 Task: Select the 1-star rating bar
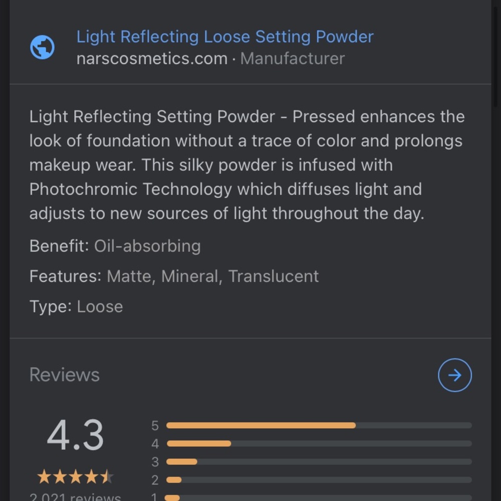(319, 497)
